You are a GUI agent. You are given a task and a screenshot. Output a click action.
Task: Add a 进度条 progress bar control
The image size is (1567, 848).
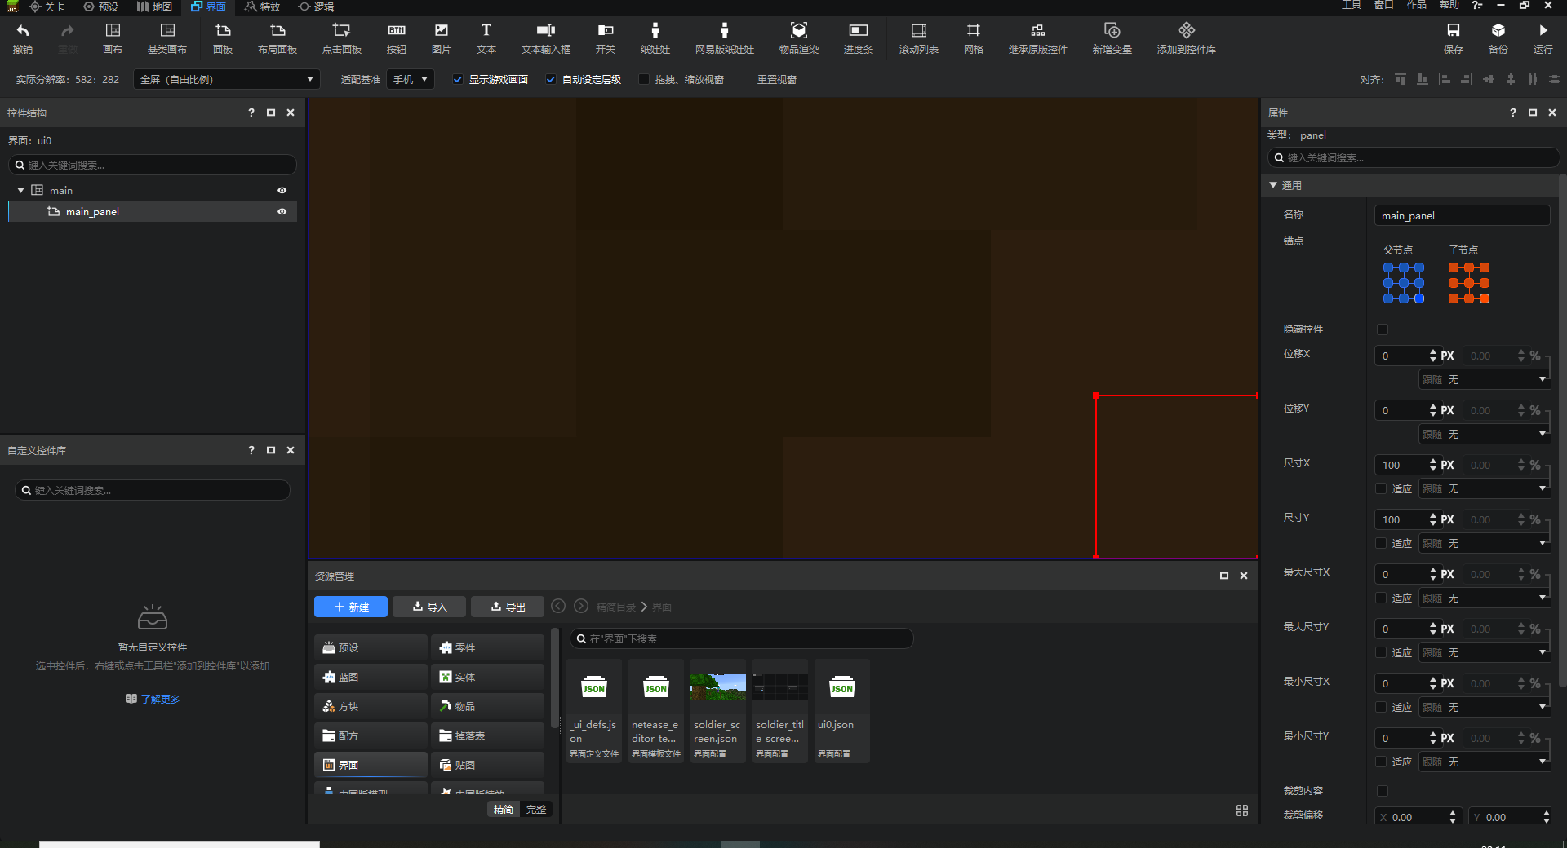pos(858,38)
